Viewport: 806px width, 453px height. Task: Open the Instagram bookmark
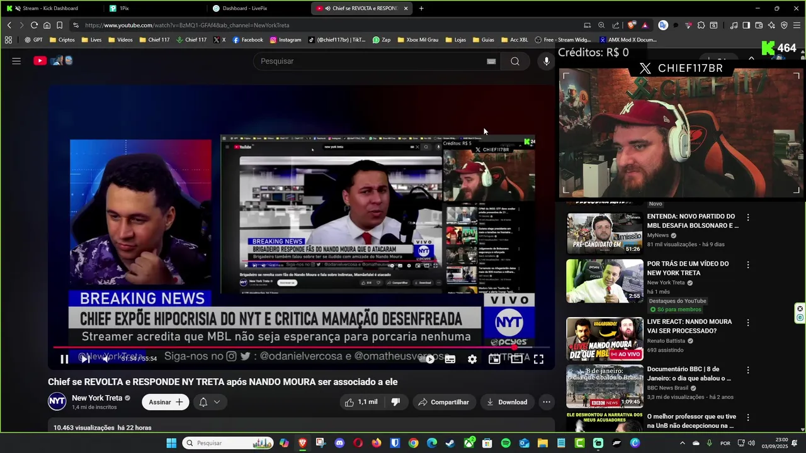tap(285, 40)
